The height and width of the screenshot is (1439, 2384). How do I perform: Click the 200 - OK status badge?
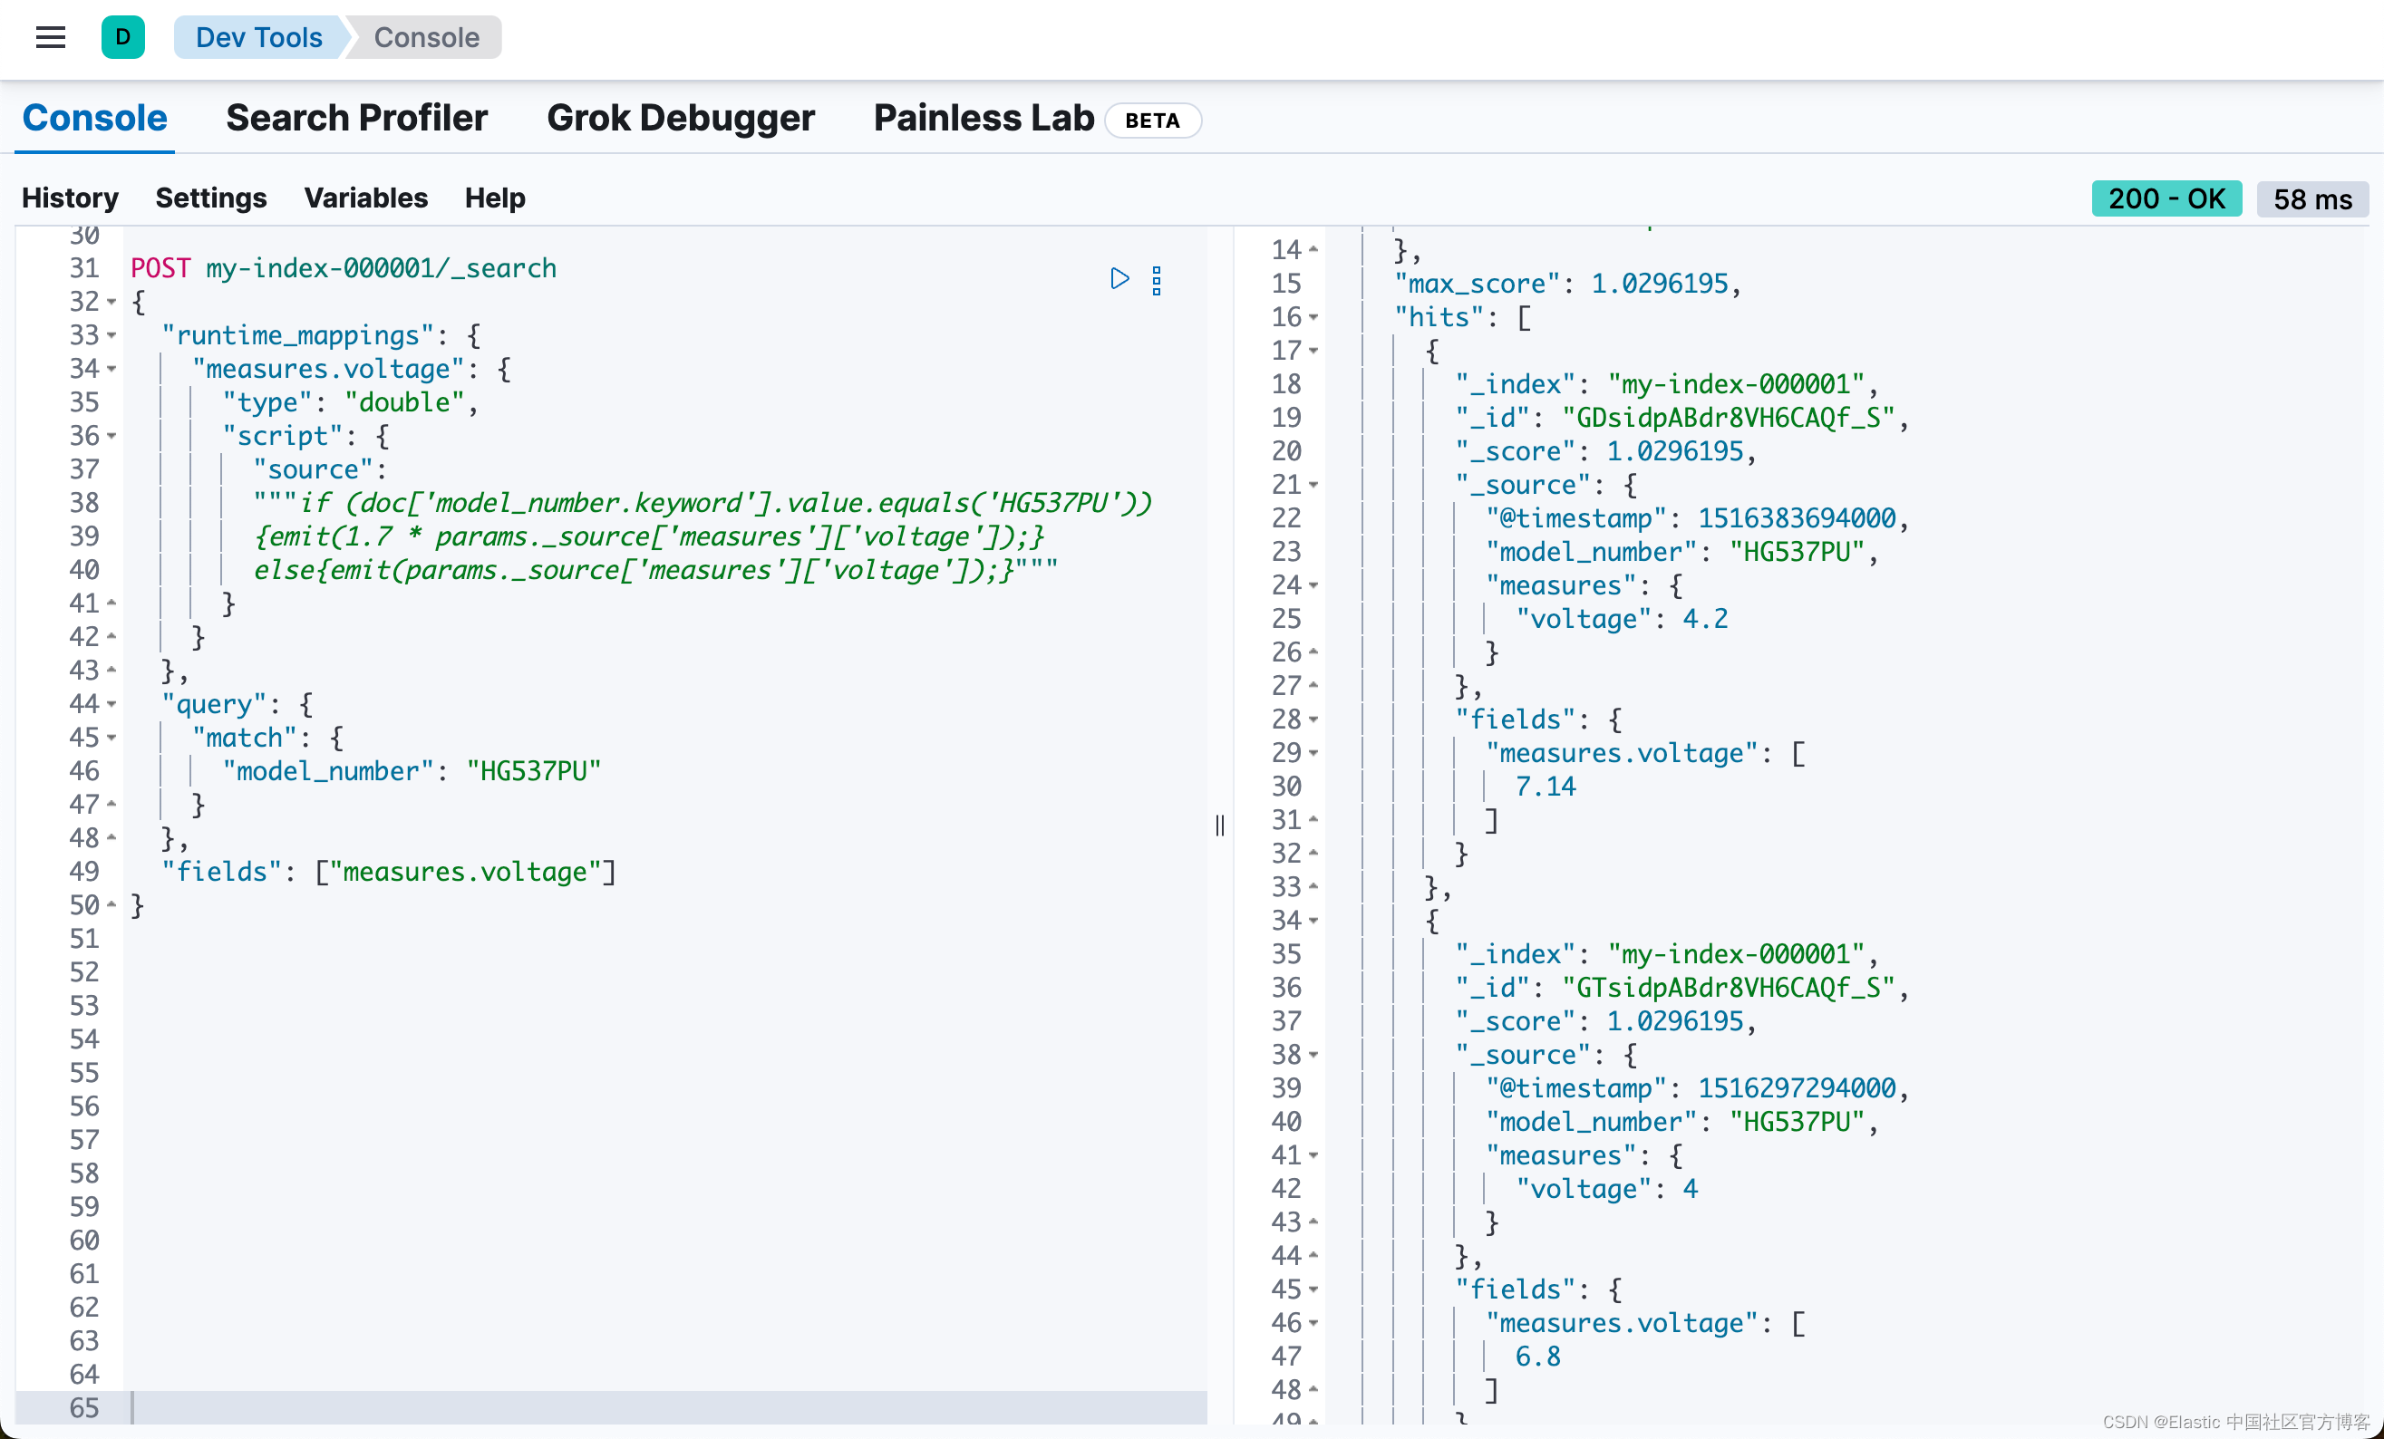(2166, 198)
